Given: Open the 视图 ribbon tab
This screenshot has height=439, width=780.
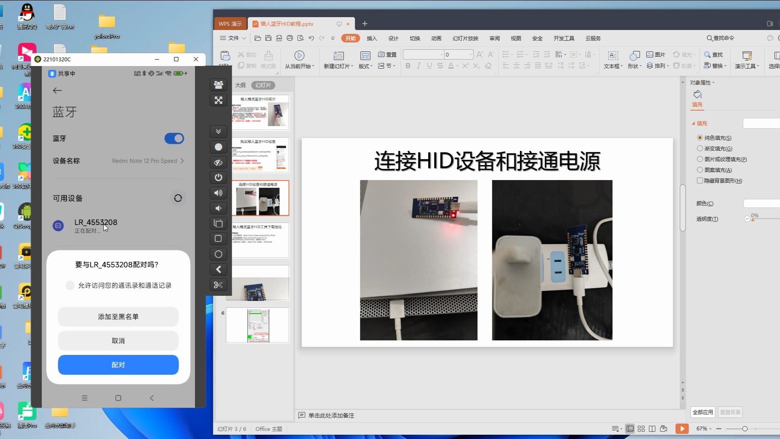Looking at the screenshot, I should tap(516, 38).
